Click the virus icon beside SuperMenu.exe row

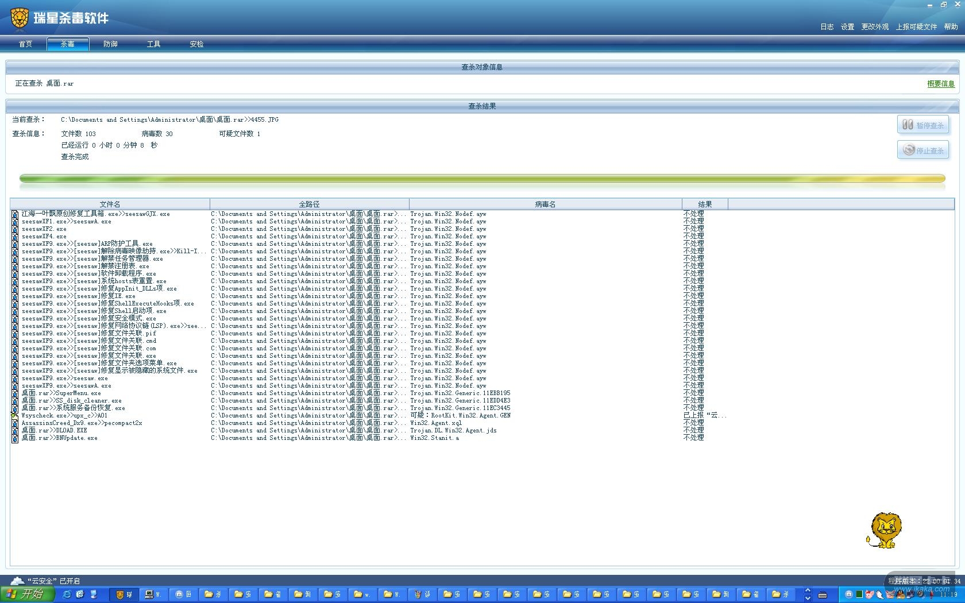point(15,393)
